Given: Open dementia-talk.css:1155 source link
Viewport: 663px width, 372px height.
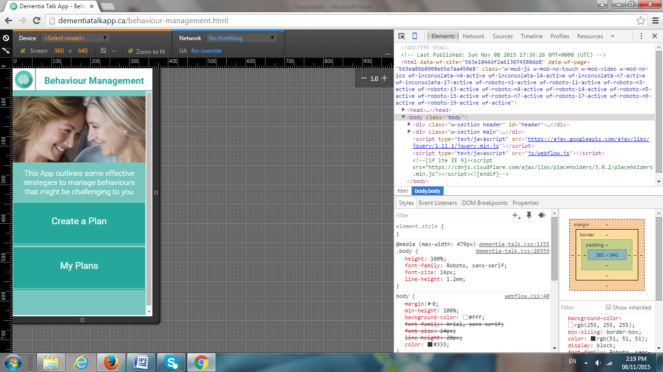Looking at the screenshot, I should click(514, 245).
